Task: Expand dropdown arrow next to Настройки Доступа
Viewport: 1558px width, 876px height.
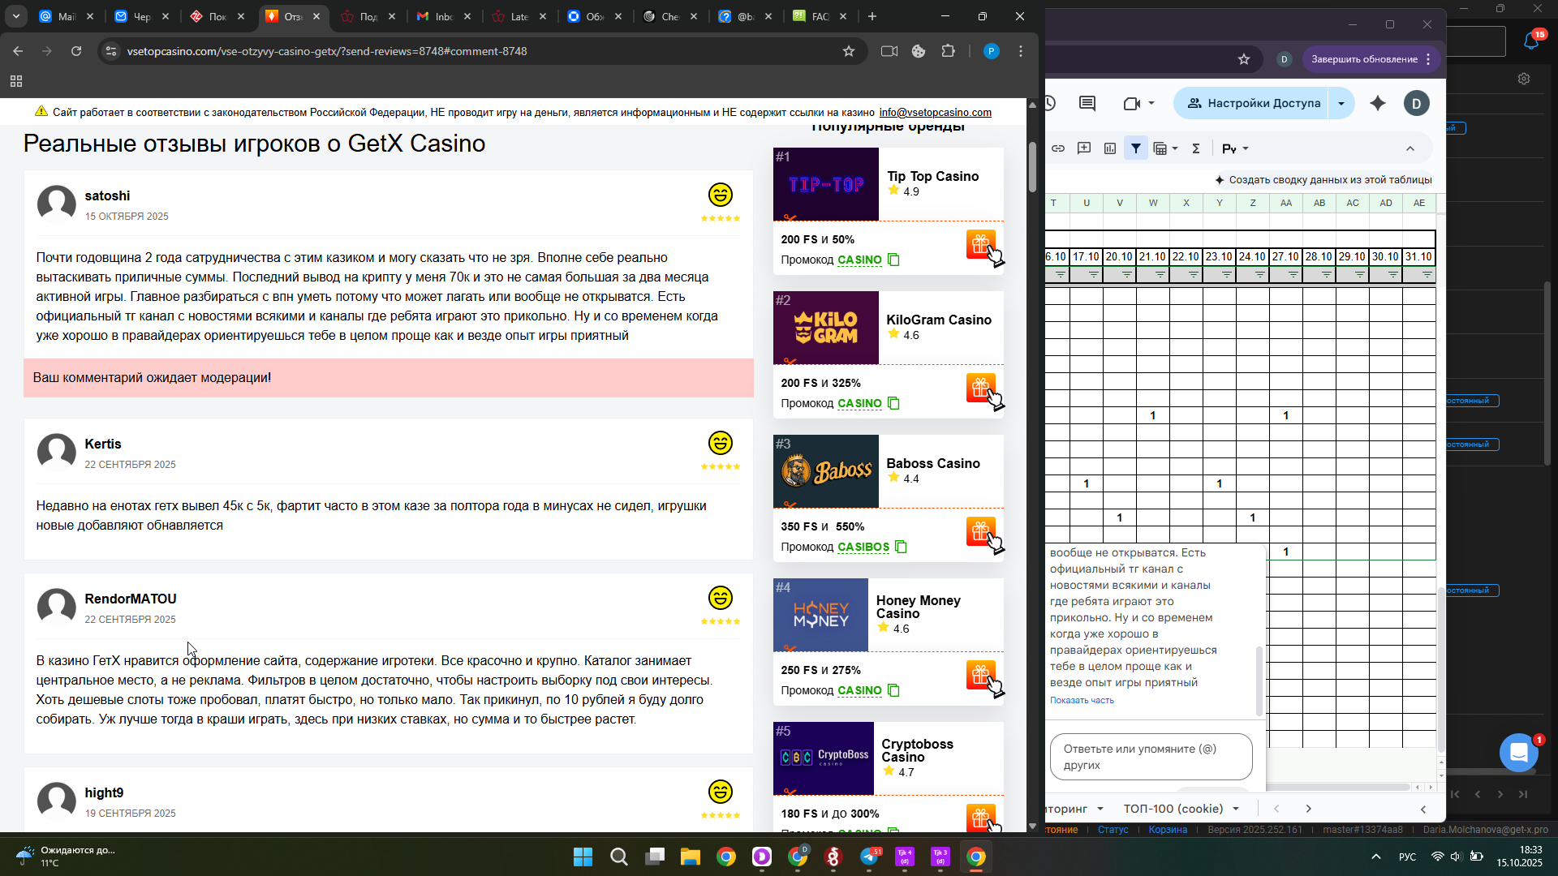Action: [x=1341, y=103]
